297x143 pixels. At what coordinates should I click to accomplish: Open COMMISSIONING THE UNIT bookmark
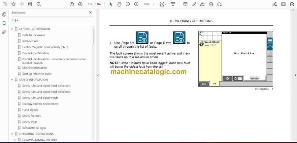point(40,140)
